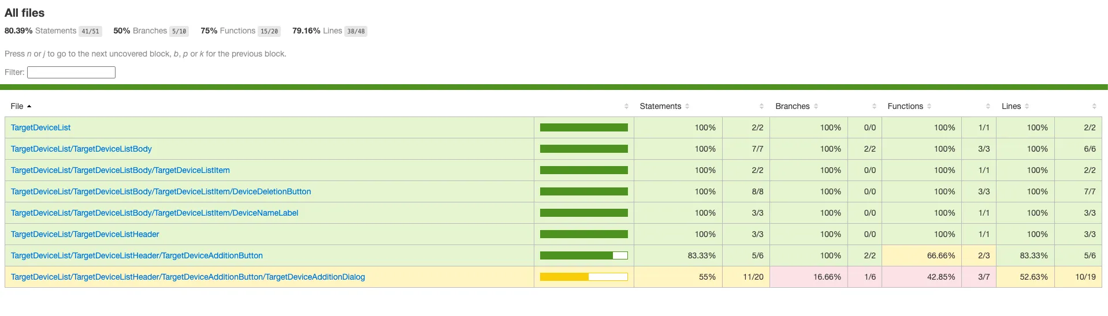Screen dimensions: 1108x316
Task: Click the TargetDeviceAdditionButton row coverage bar
Action: click(583, 256)
